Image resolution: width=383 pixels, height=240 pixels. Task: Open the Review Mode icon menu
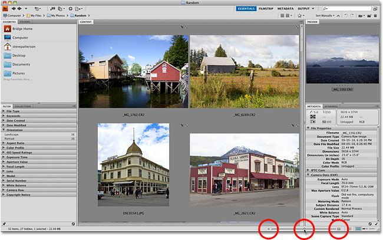(x=61, y=9)
